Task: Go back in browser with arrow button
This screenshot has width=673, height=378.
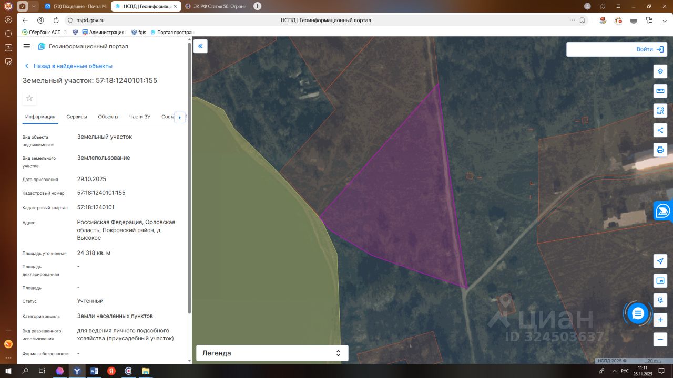Action: pyautogui.click(x=25, y=20)
